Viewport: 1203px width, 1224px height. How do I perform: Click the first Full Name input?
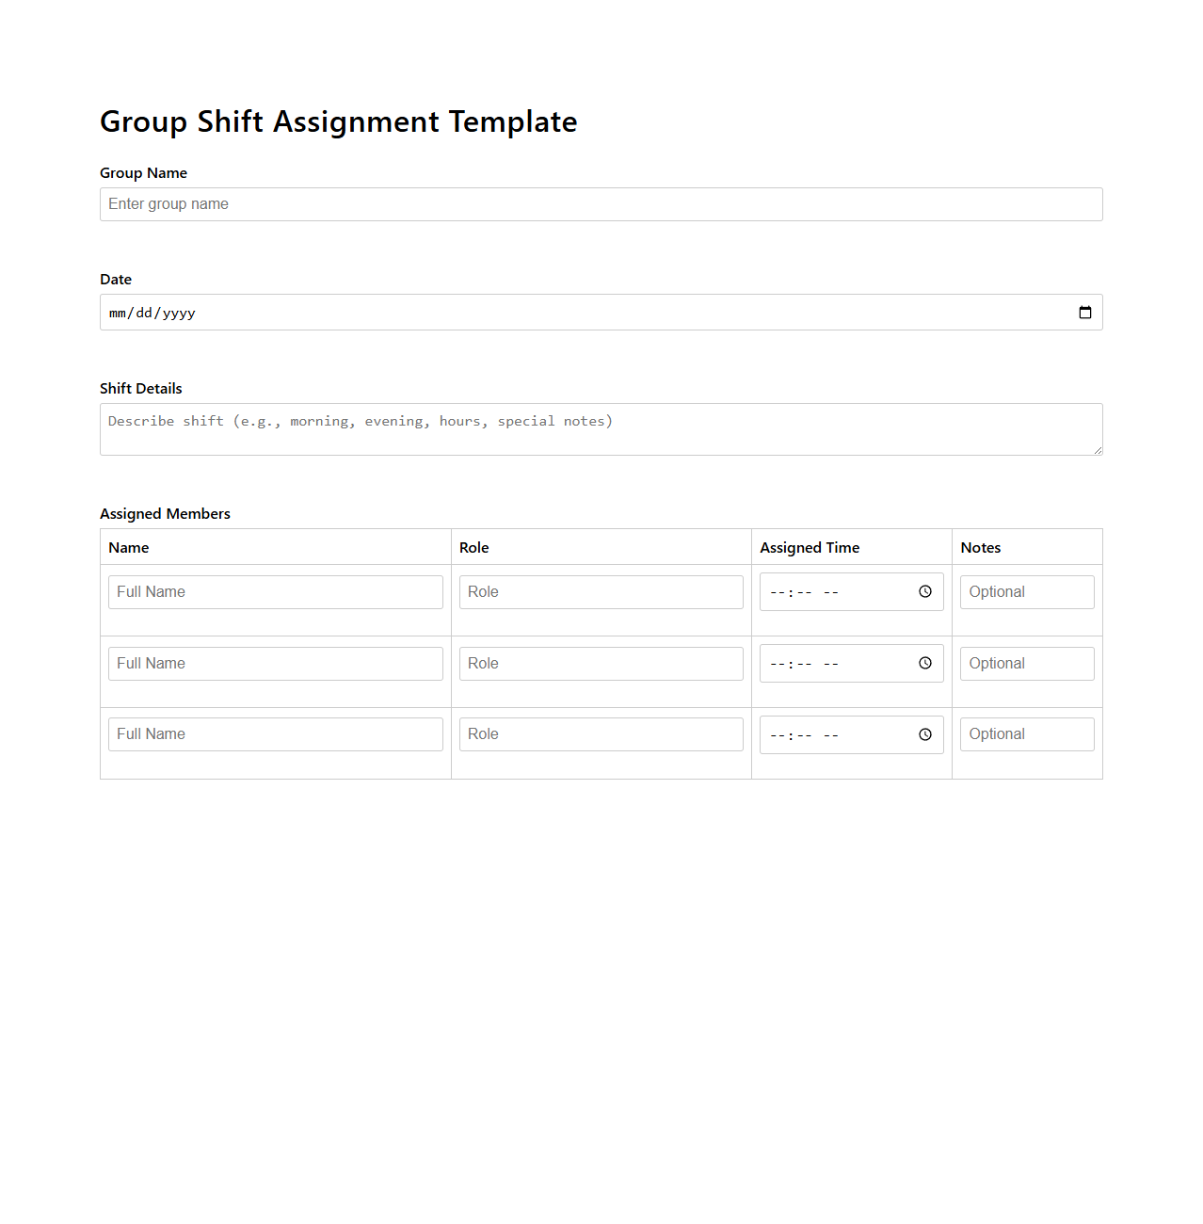pos(275,591)
